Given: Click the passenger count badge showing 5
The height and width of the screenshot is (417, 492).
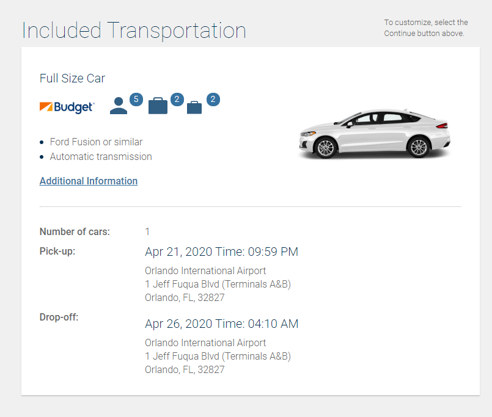Looking at the screenshot, I should click(x=136, y=99).
